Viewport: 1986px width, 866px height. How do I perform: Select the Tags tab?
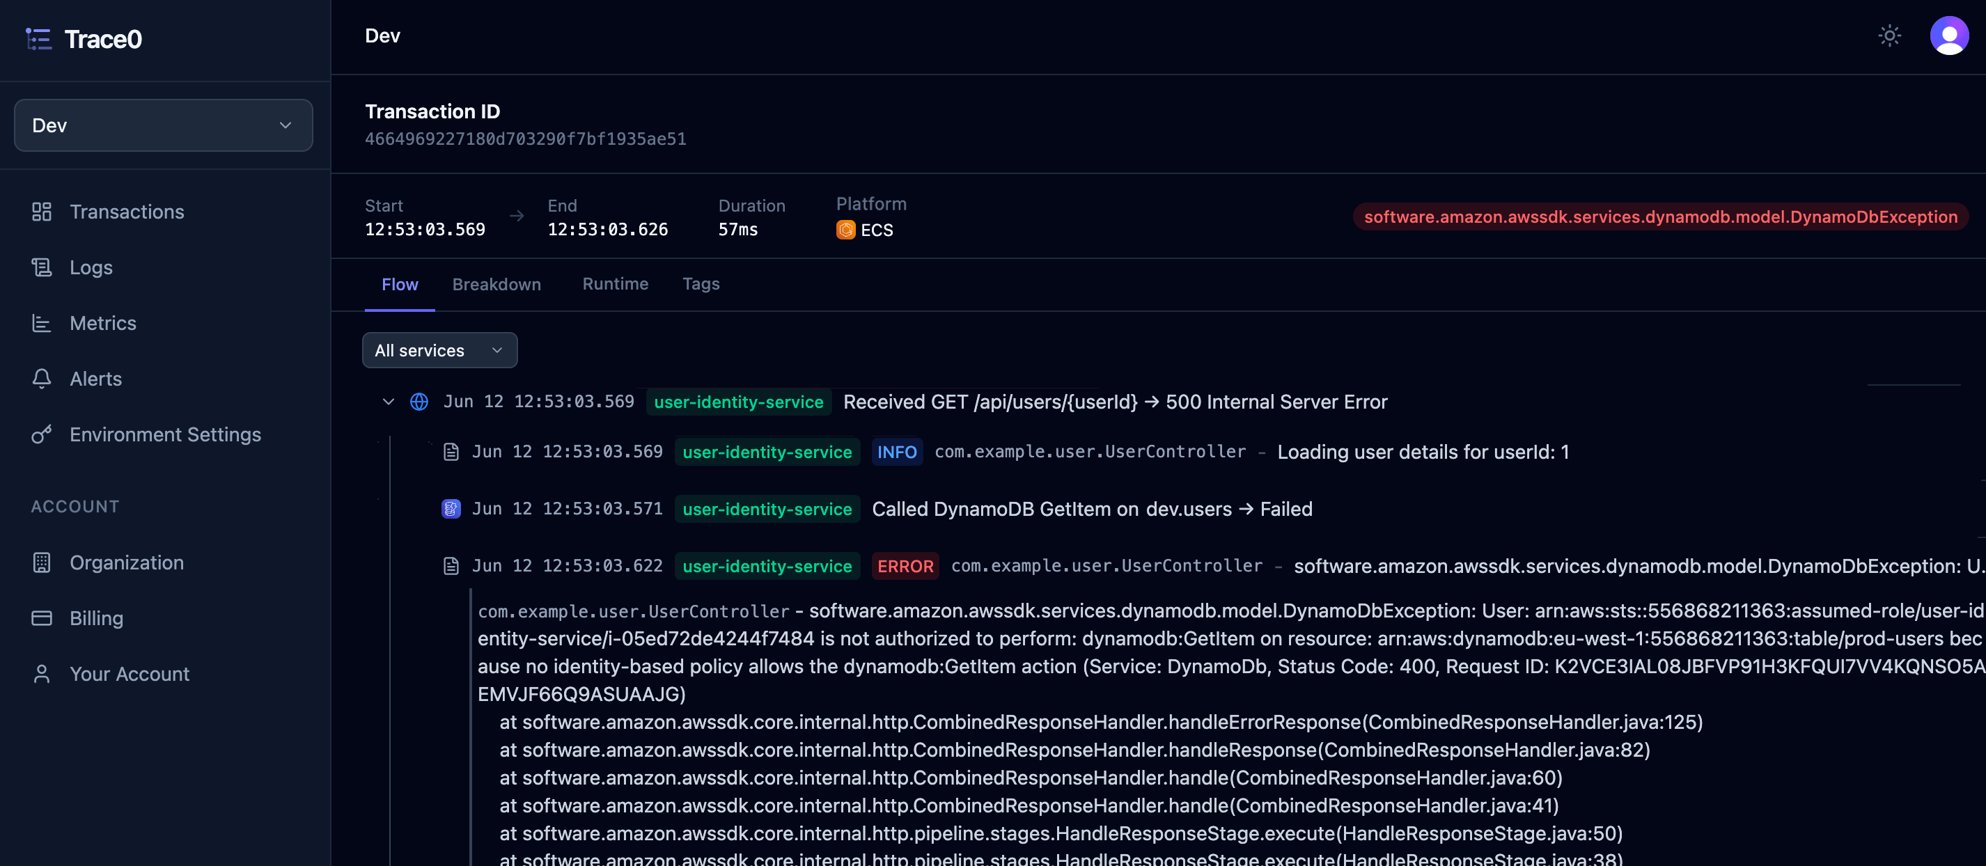point(701,284)
